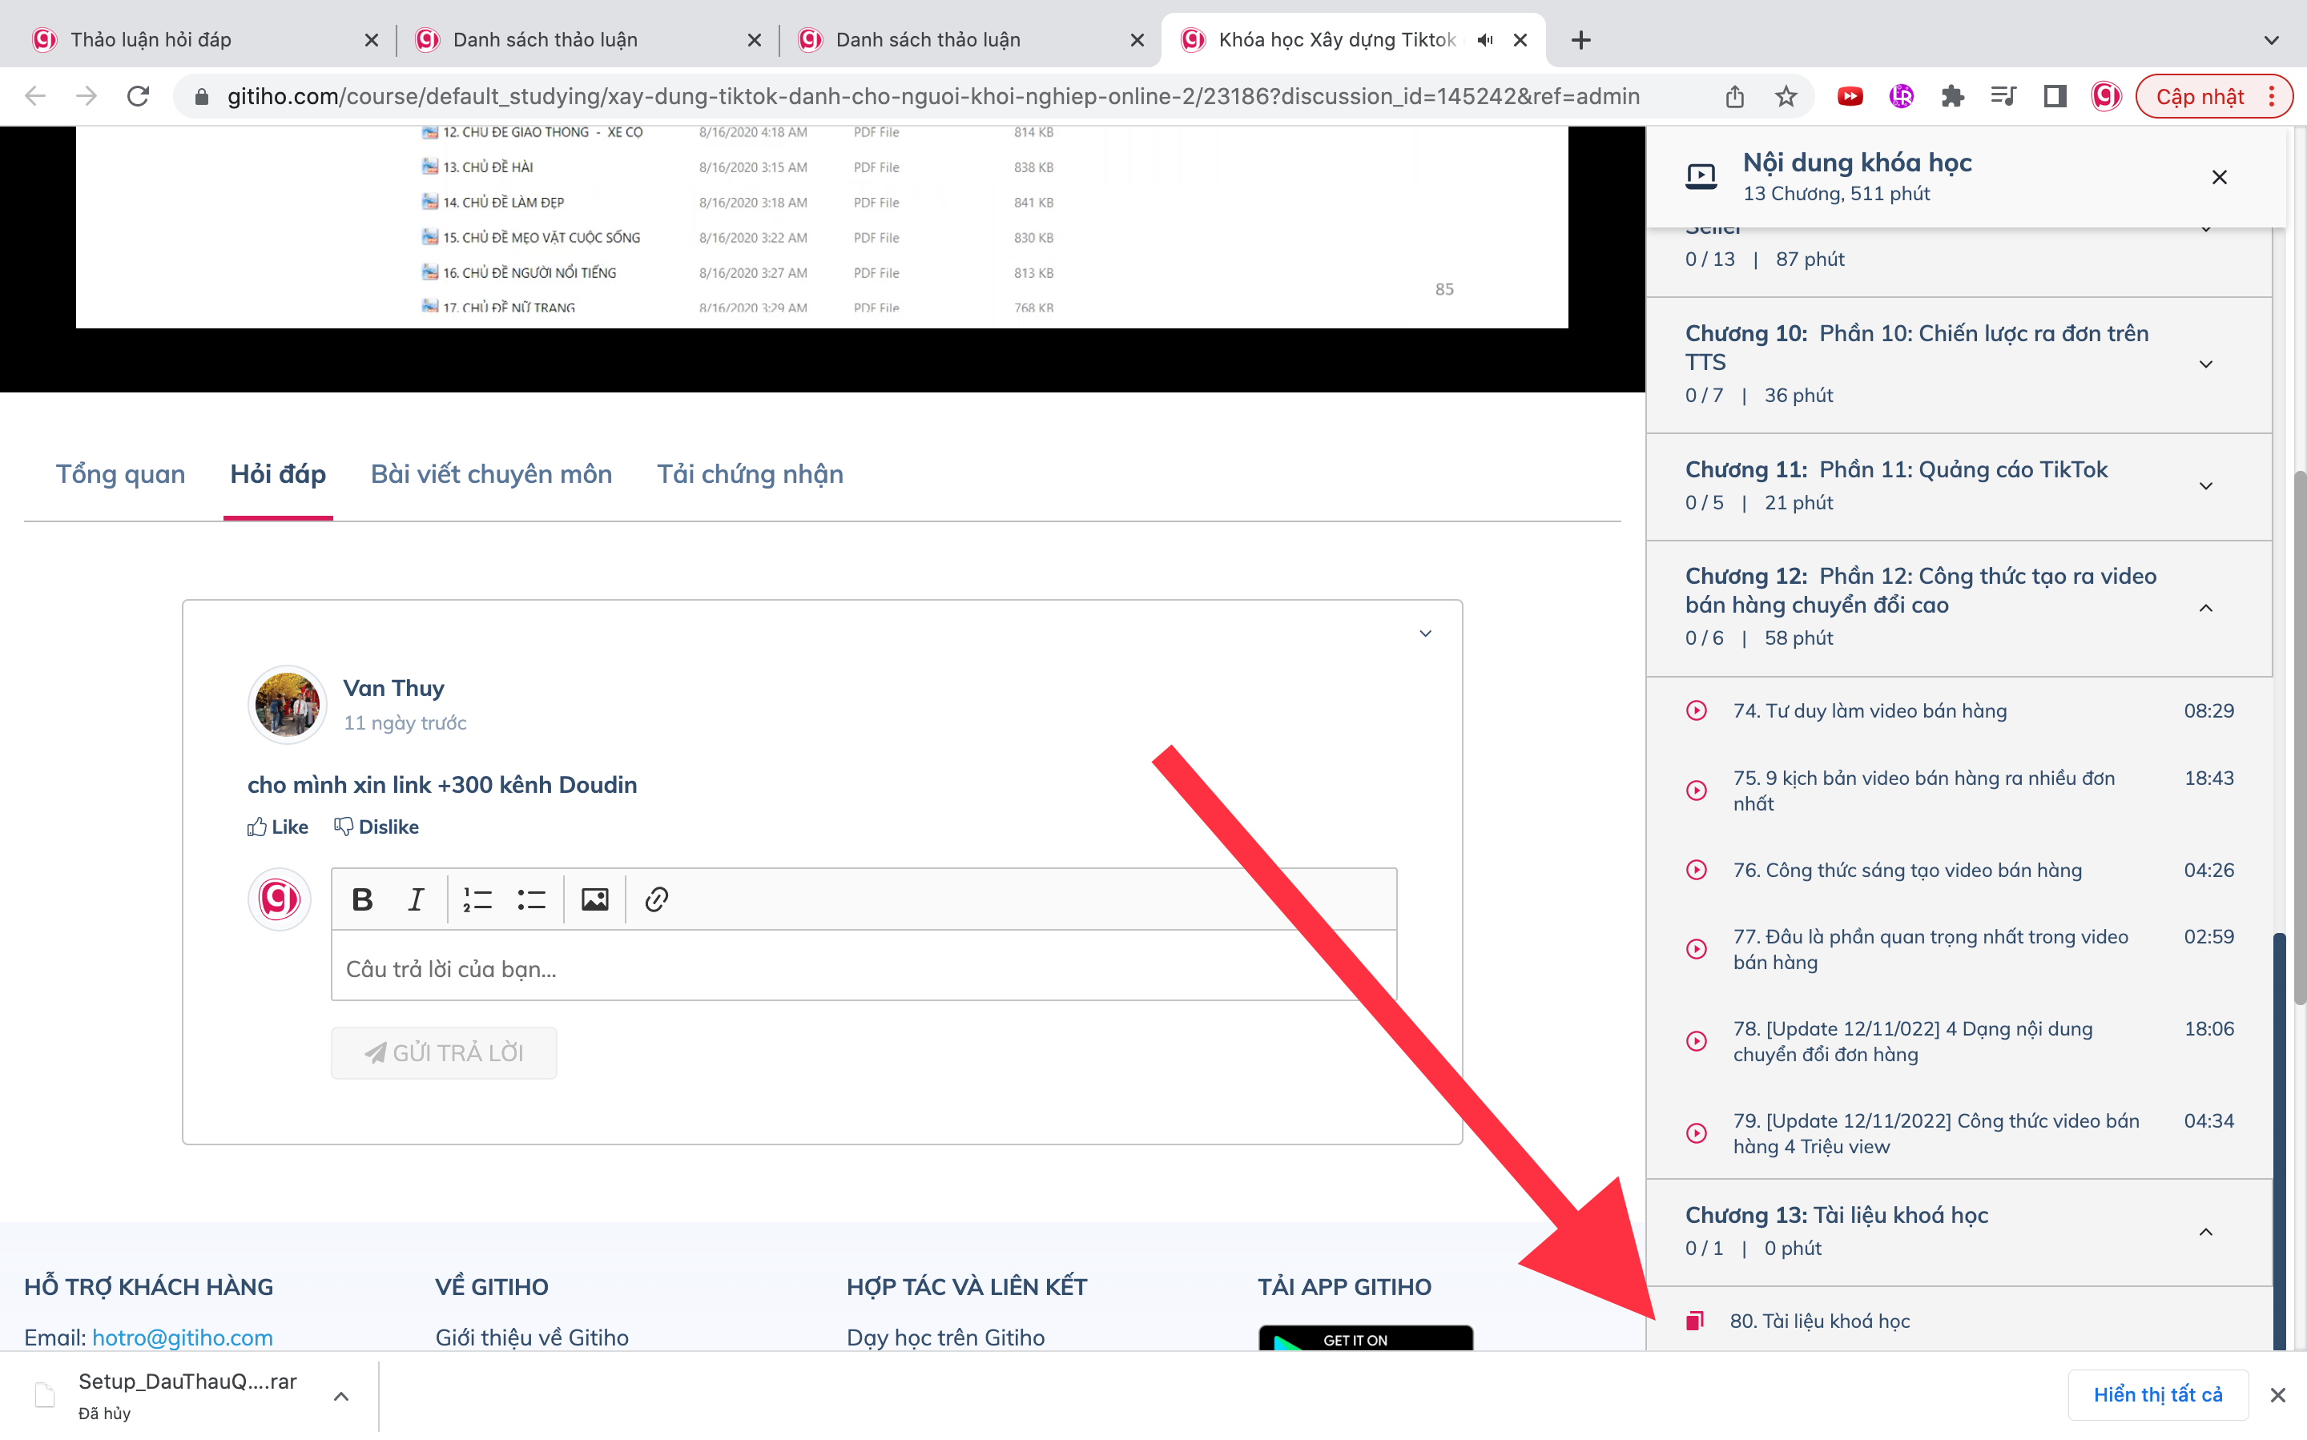Image resolution: width=2307 pixels, height=1440 pixels.
Task: Open the browser extensions puzzle icon
Action: coord(1951,96)
